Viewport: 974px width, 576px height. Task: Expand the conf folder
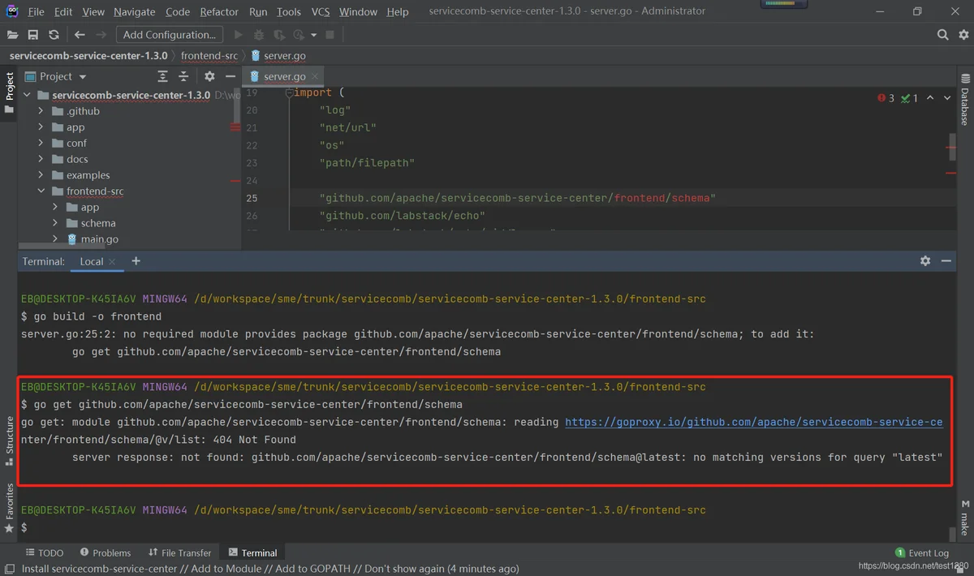point(41,143)
